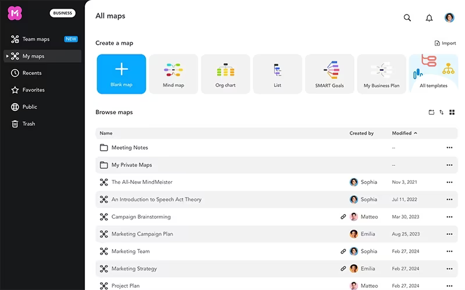Click the Public globe icon
Image resolution: width=465 pixels, height=290 pixels.
pyautogui.click(x=15, y=107)
